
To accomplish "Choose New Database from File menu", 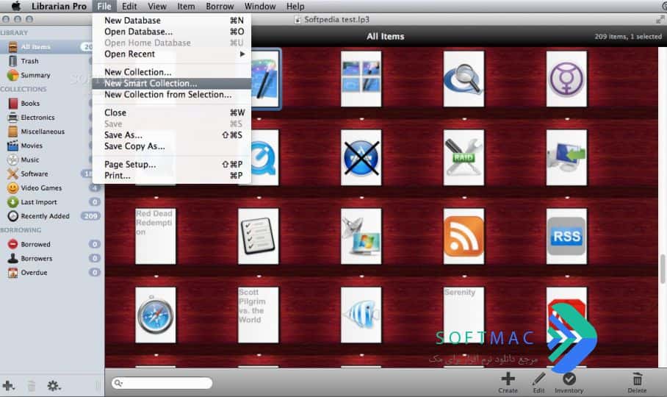I will click(x=171, y=21).
